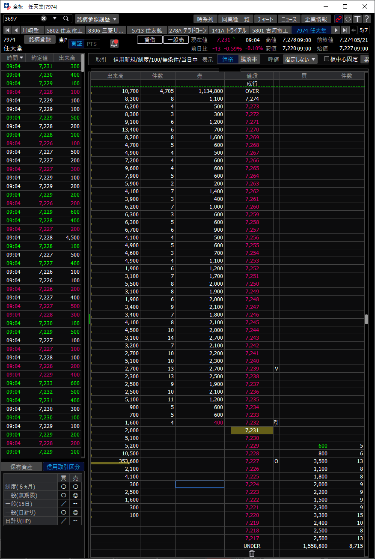Jump to the last stock tab with the skip-end arrow
The height and width of the screenshot is (559, 375).
(345, 30)
